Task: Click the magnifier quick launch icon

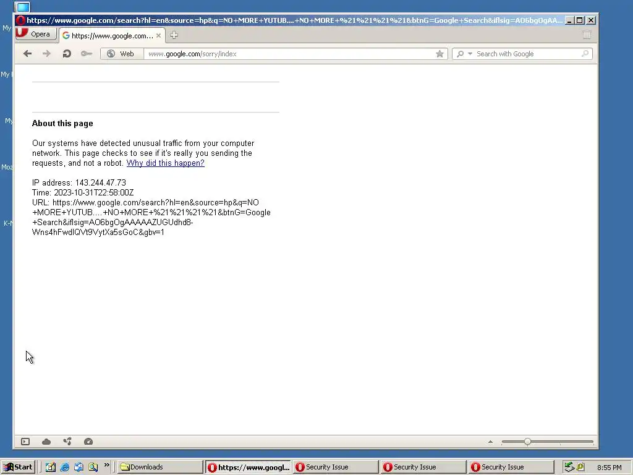Action: point(93,467)
